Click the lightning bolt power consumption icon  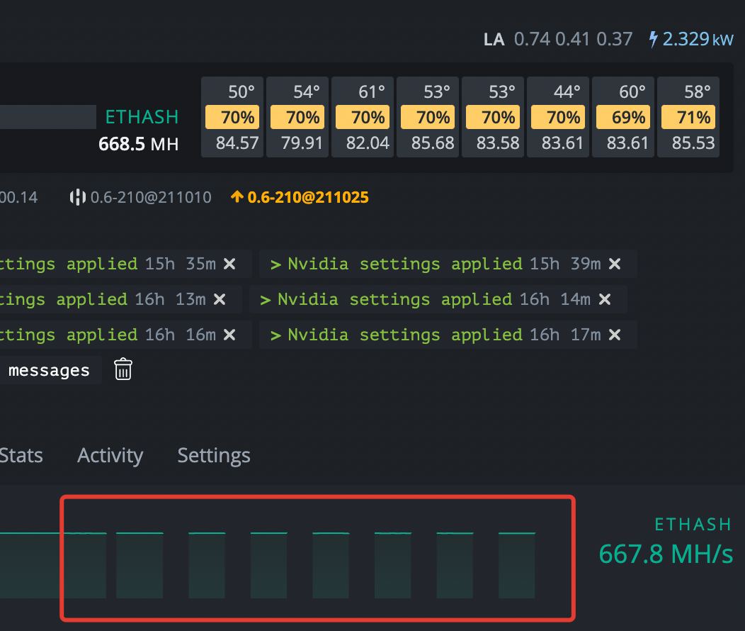click(654, 39)
